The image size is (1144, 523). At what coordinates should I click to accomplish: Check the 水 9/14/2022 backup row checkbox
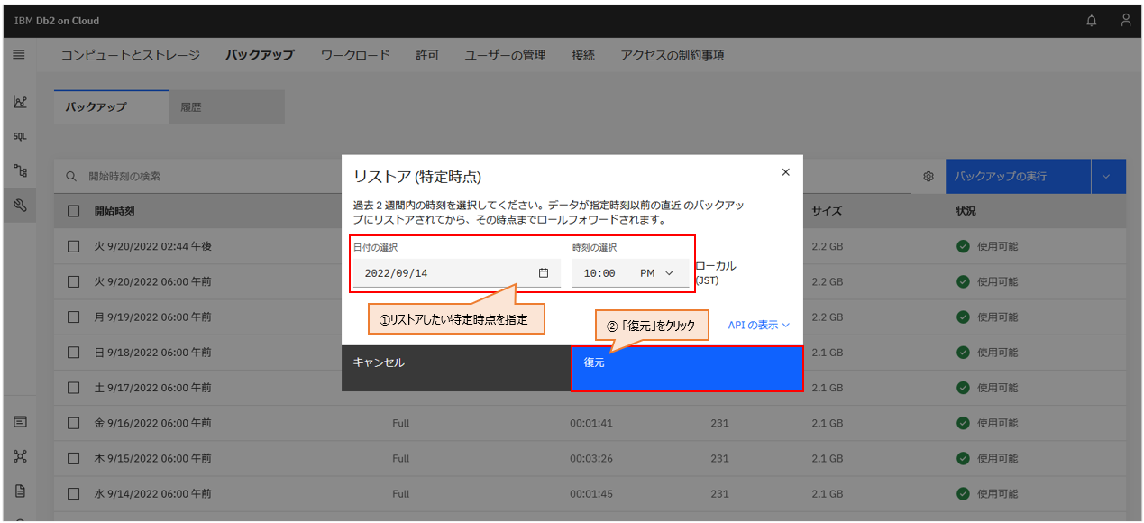73,493
